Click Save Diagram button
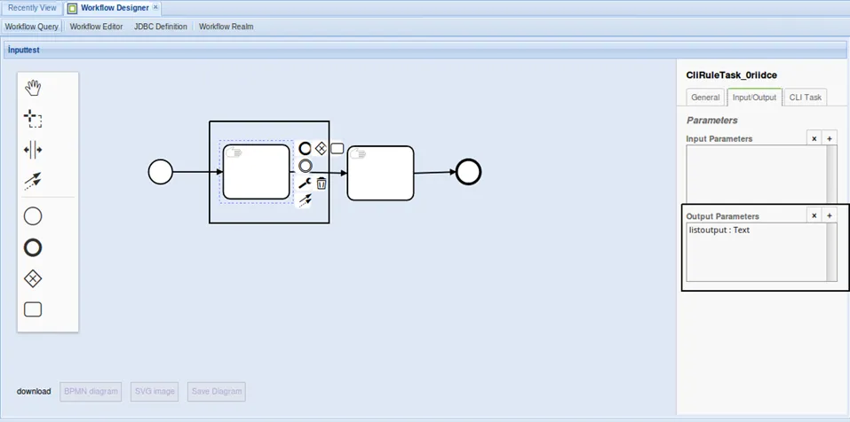The height and width of the screenshot is (422, 850). point(217,391)
